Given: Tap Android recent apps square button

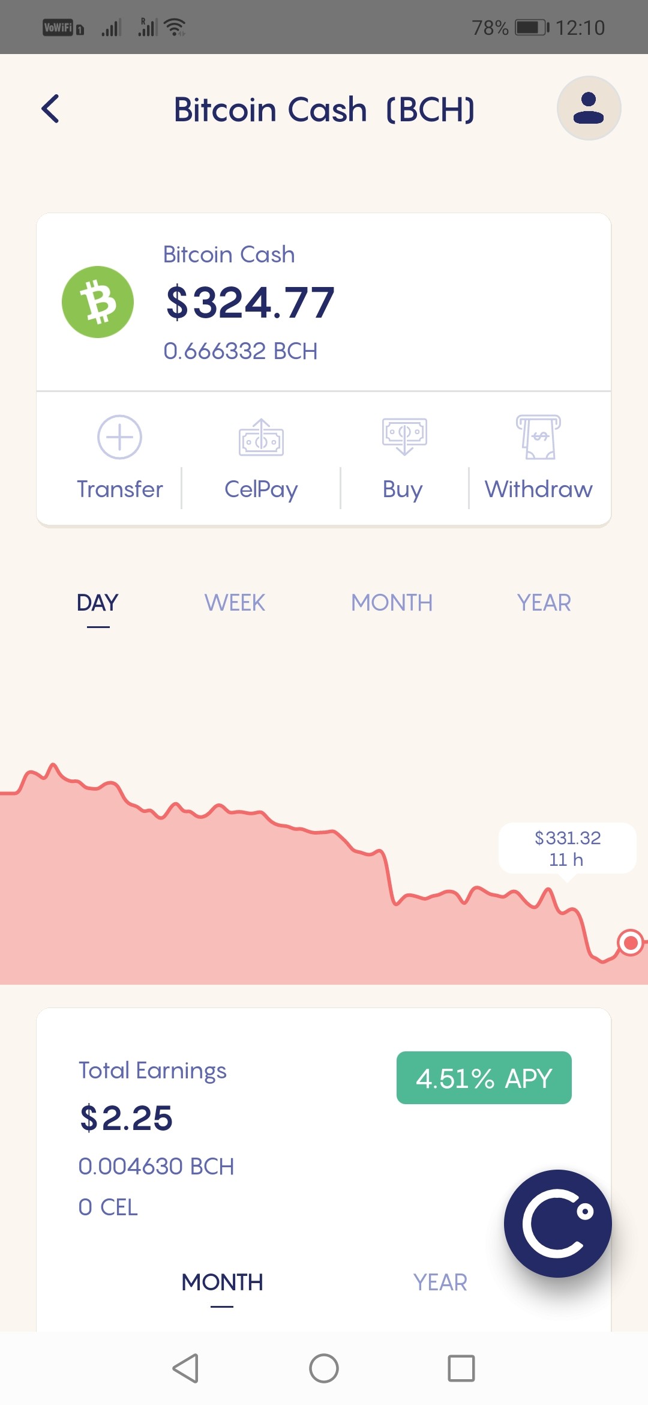Looking at the screenshot, I should pyautogui.click(x=461, y=1368).
